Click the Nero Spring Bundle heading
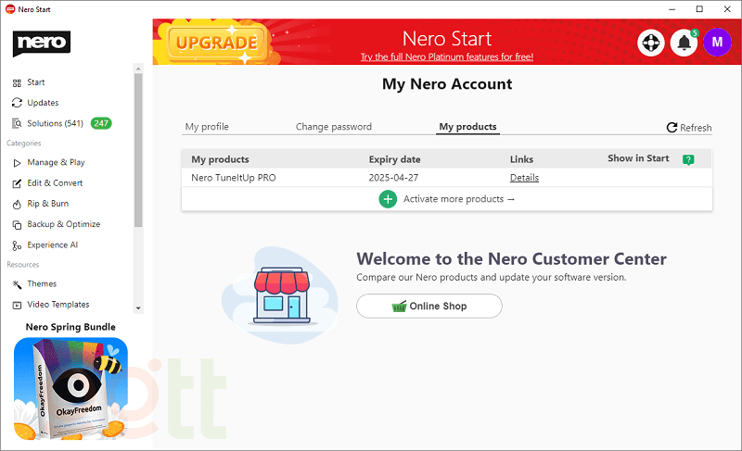The image size is (742, 451). click(x=70, y=327)
